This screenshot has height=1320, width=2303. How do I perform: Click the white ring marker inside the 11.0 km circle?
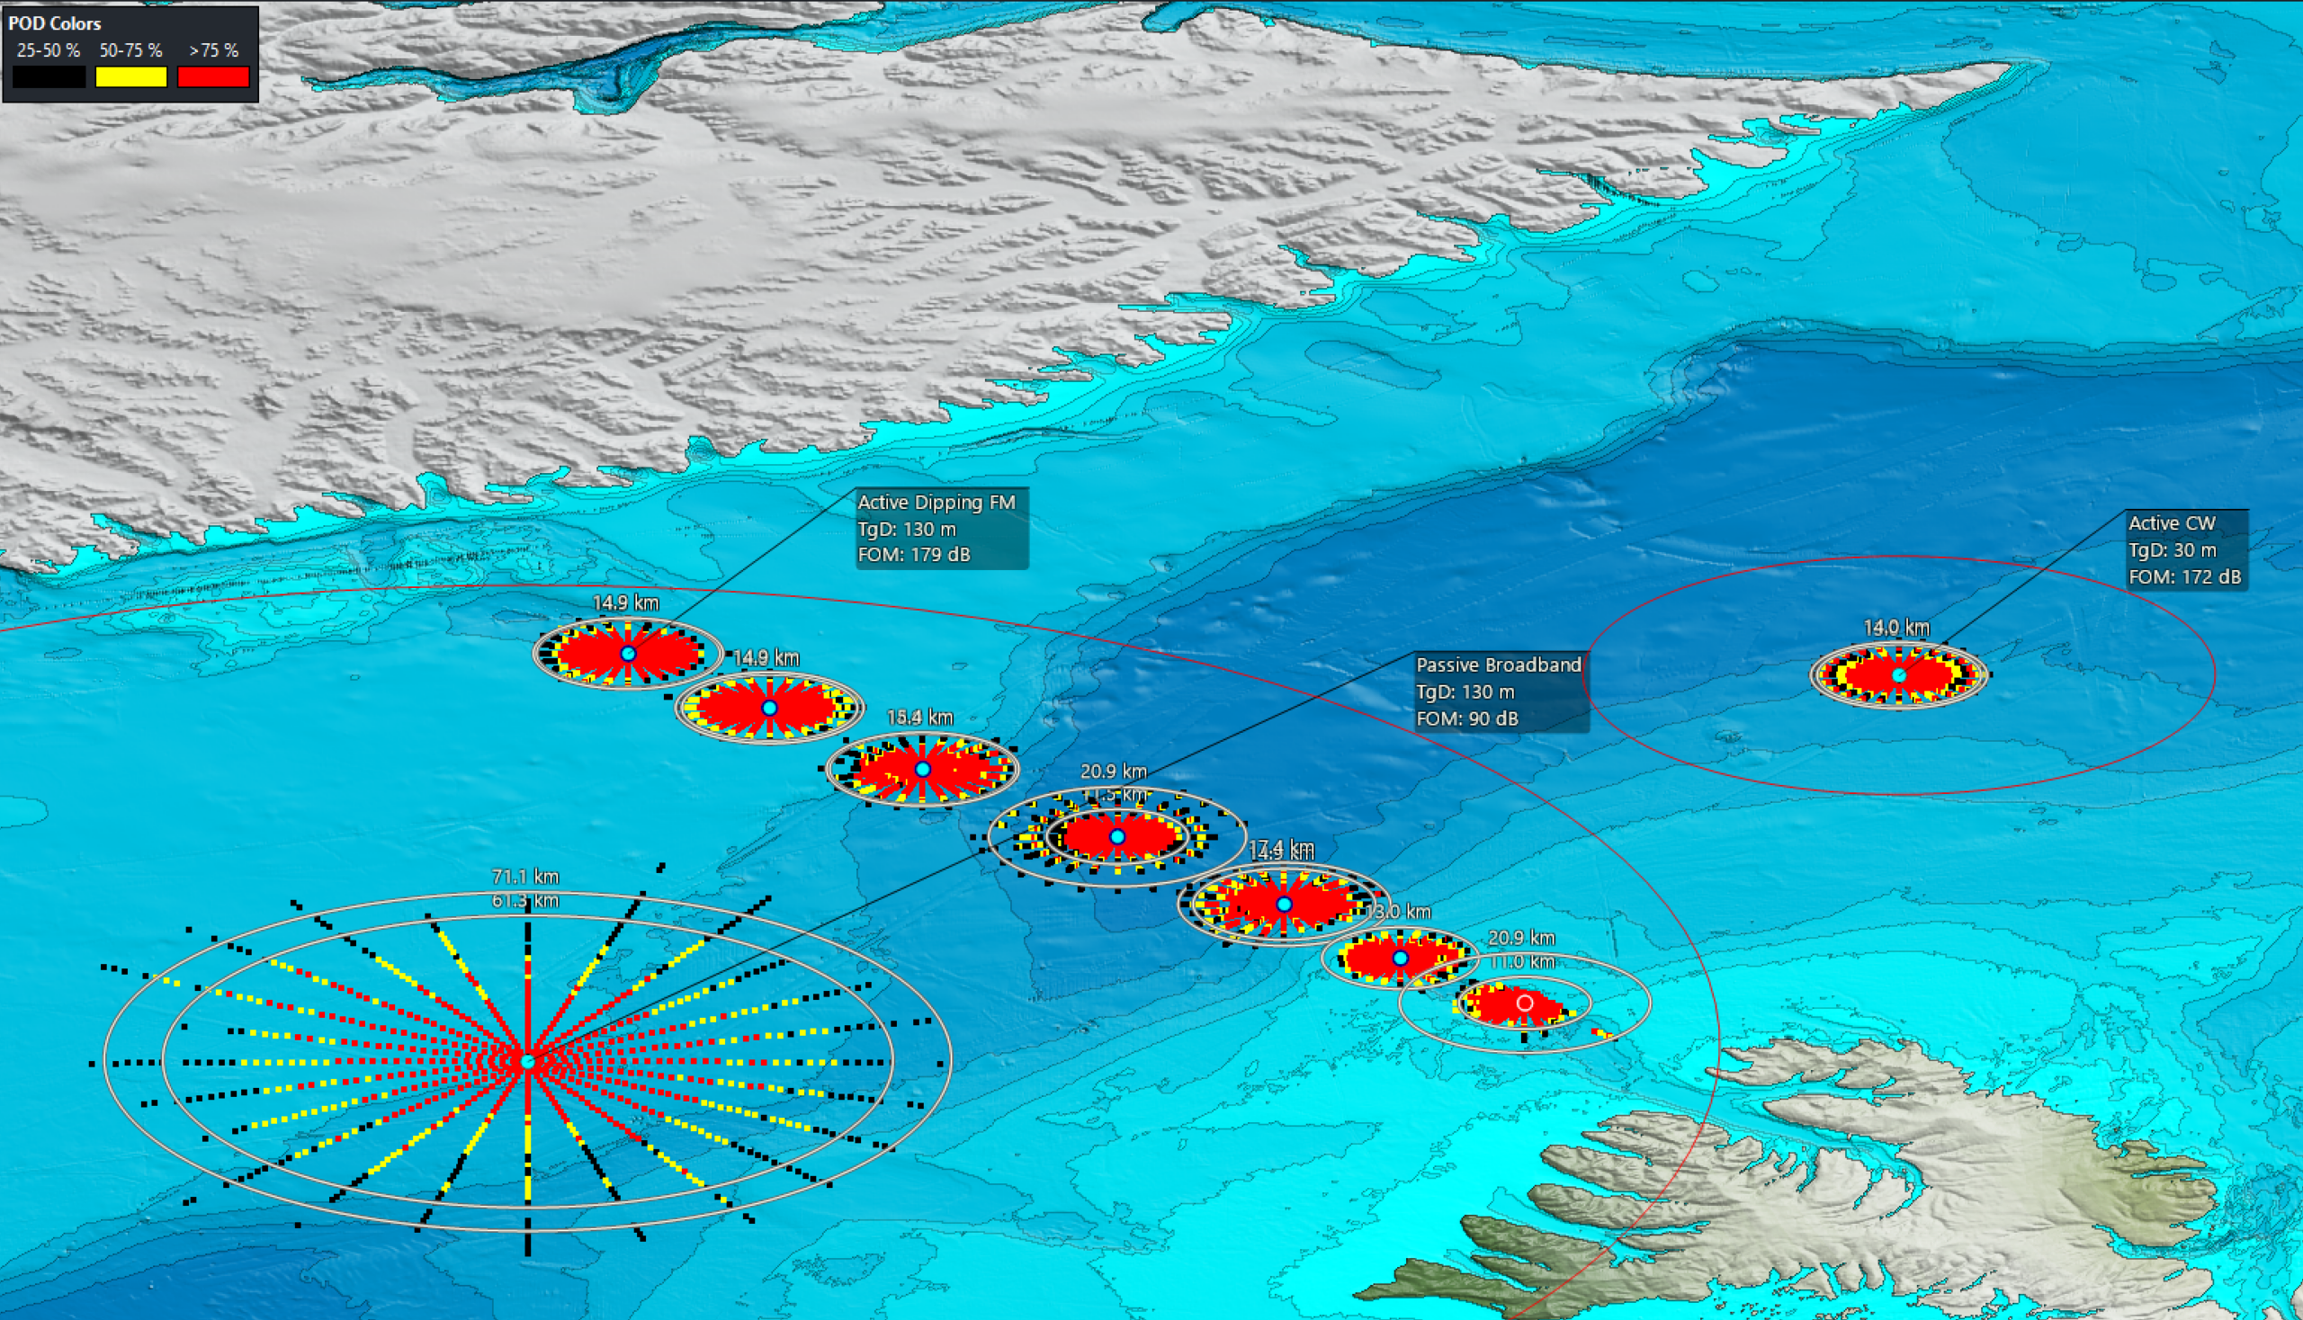pyautogui.click(x=1525, y=1003)
